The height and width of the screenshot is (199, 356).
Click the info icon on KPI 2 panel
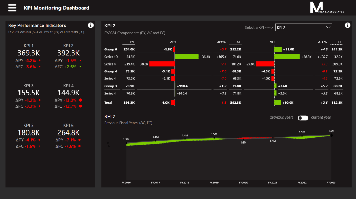pyautogui.click(x=347, y=25)
